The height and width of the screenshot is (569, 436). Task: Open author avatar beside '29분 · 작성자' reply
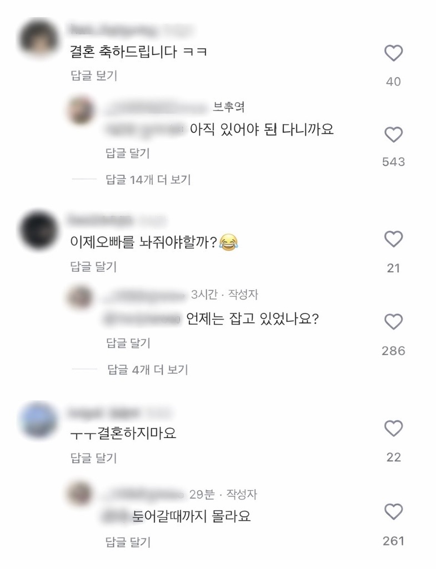pos(80,494)
